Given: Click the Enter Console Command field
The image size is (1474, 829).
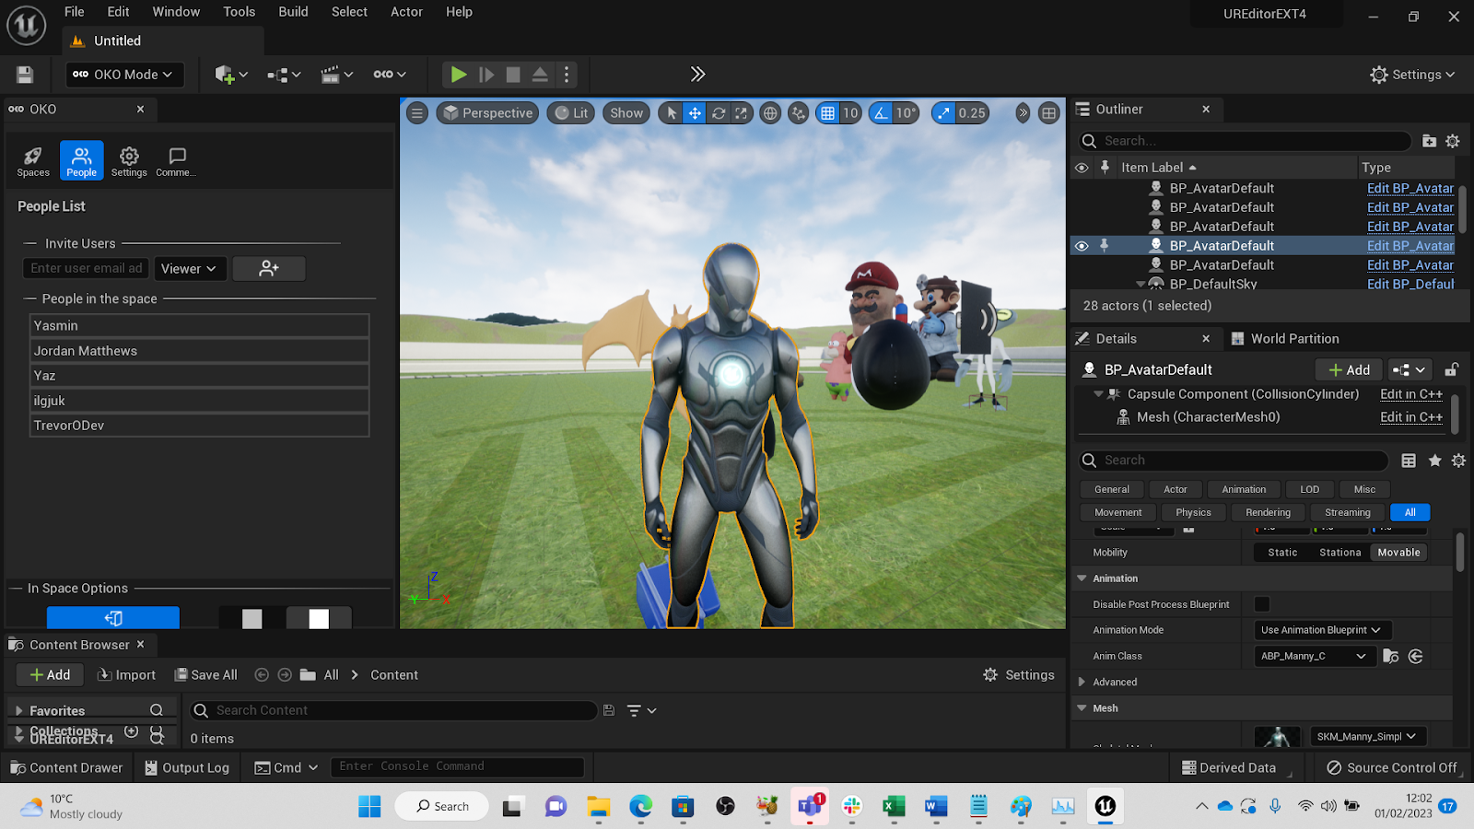Looking at the screenshot, I should pyautogui.click(x=457, y=766).
